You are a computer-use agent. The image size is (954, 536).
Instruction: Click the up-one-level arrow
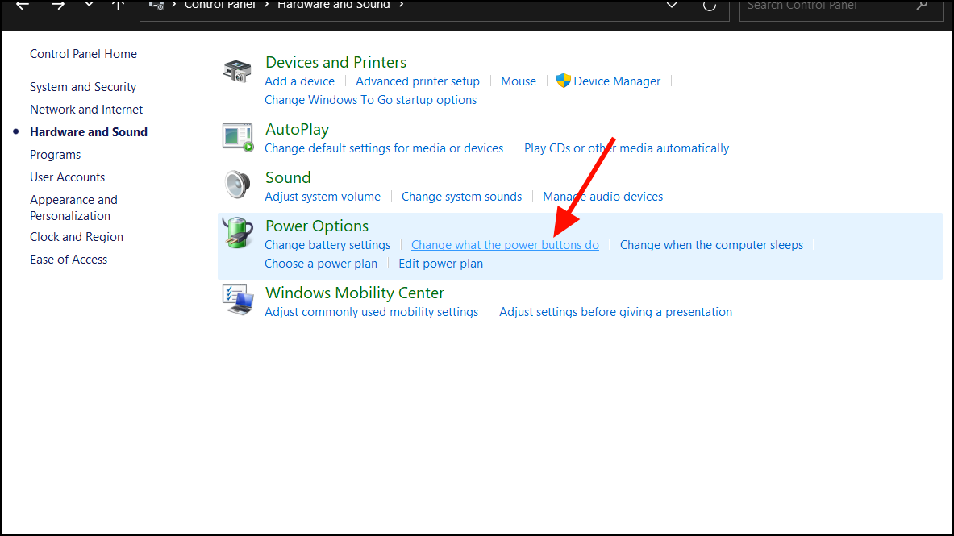[x=118, y=6]
